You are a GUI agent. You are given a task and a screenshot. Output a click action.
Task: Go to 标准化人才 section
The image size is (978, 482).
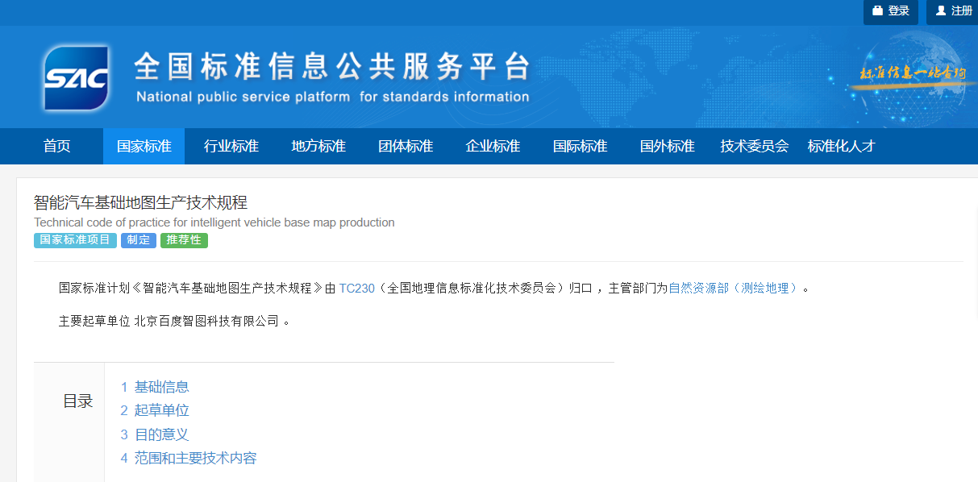840,146
